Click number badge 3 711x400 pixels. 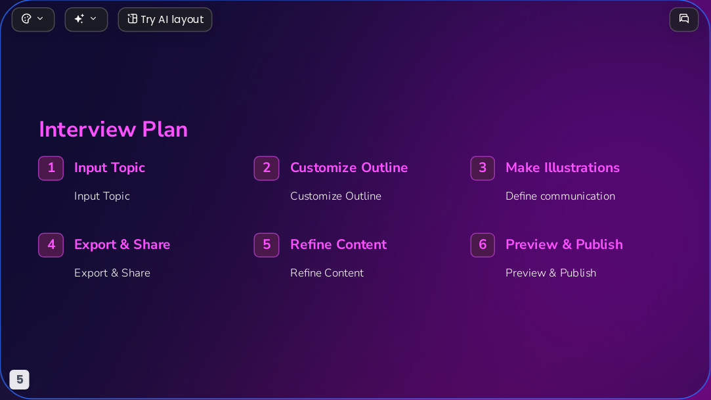tap(483, 168)
